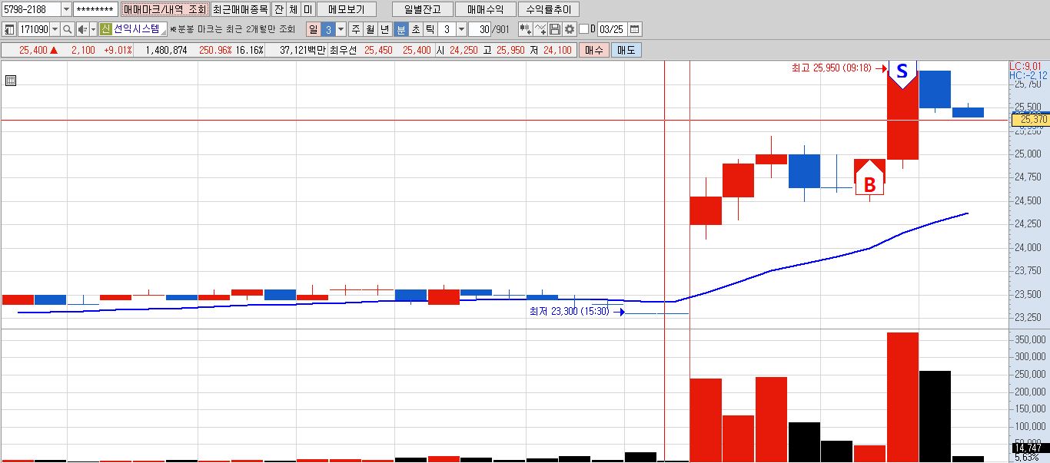Select the 일 daily period toggle
Viewport: 1050px width, 463px height.
[x=313, y=29]
